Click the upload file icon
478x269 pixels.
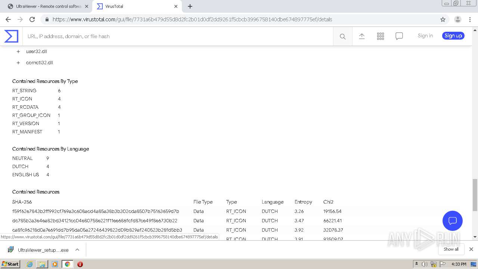(361, 36)
